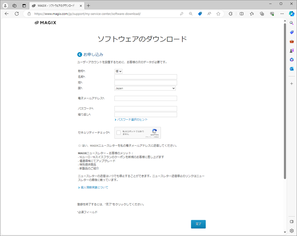Viewport: 297px width, 236px height.
Task: Click the 名前 first name field
Action: click(x=146, y=77)
